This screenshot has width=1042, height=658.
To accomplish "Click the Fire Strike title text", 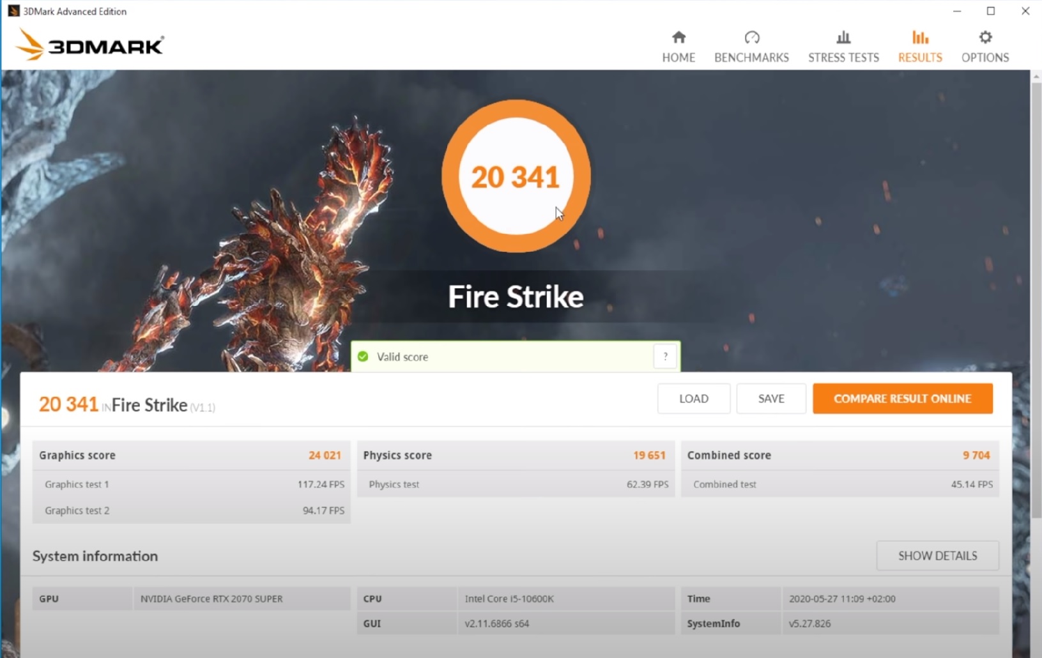I will pyautogui.click(x=516, y=296).
